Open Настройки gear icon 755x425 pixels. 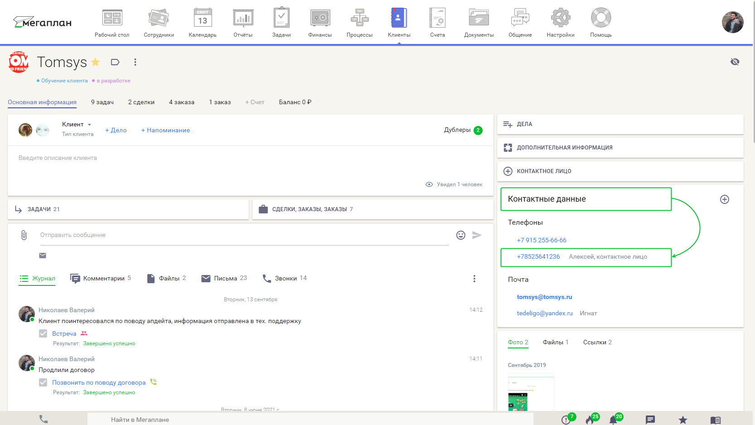click(x=561, y=18)
